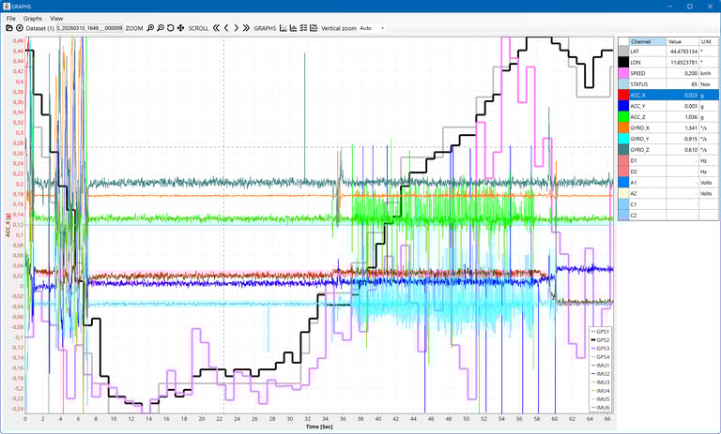This screenshot has width=721, height=434.
Task: Open the View menu
Action: pyautogui.click(x=57, y=18)
